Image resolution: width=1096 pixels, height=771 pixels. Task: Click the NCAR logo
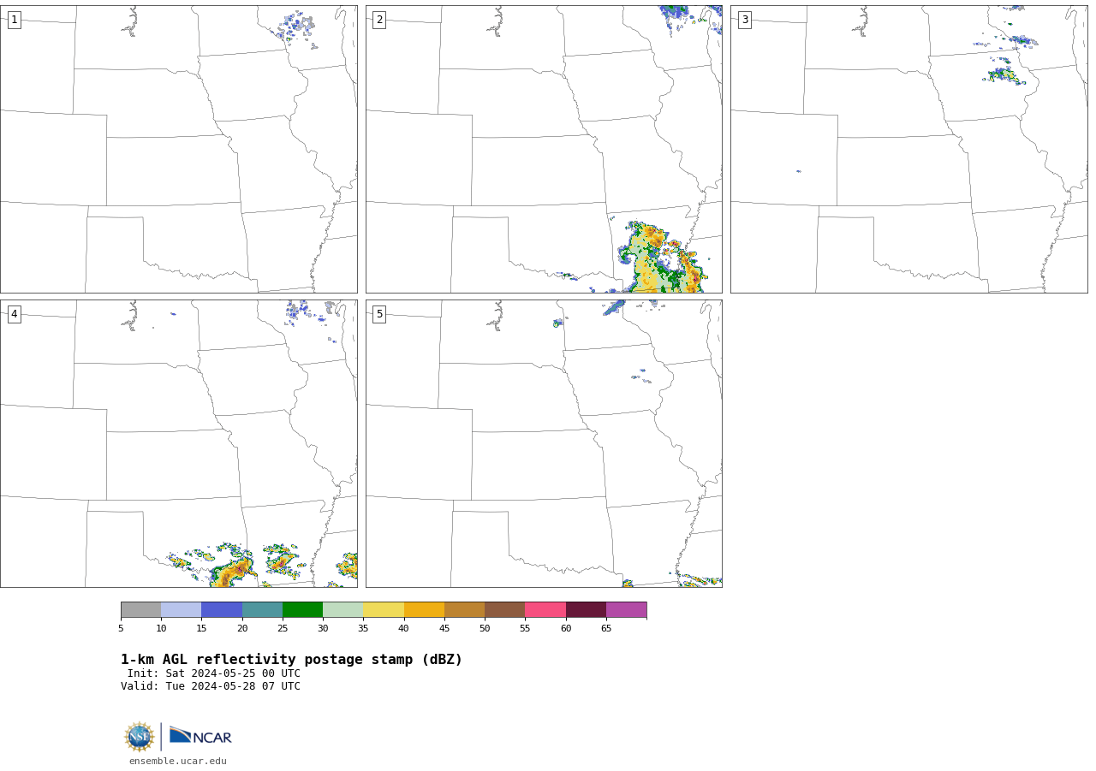(x=200, y=736)
